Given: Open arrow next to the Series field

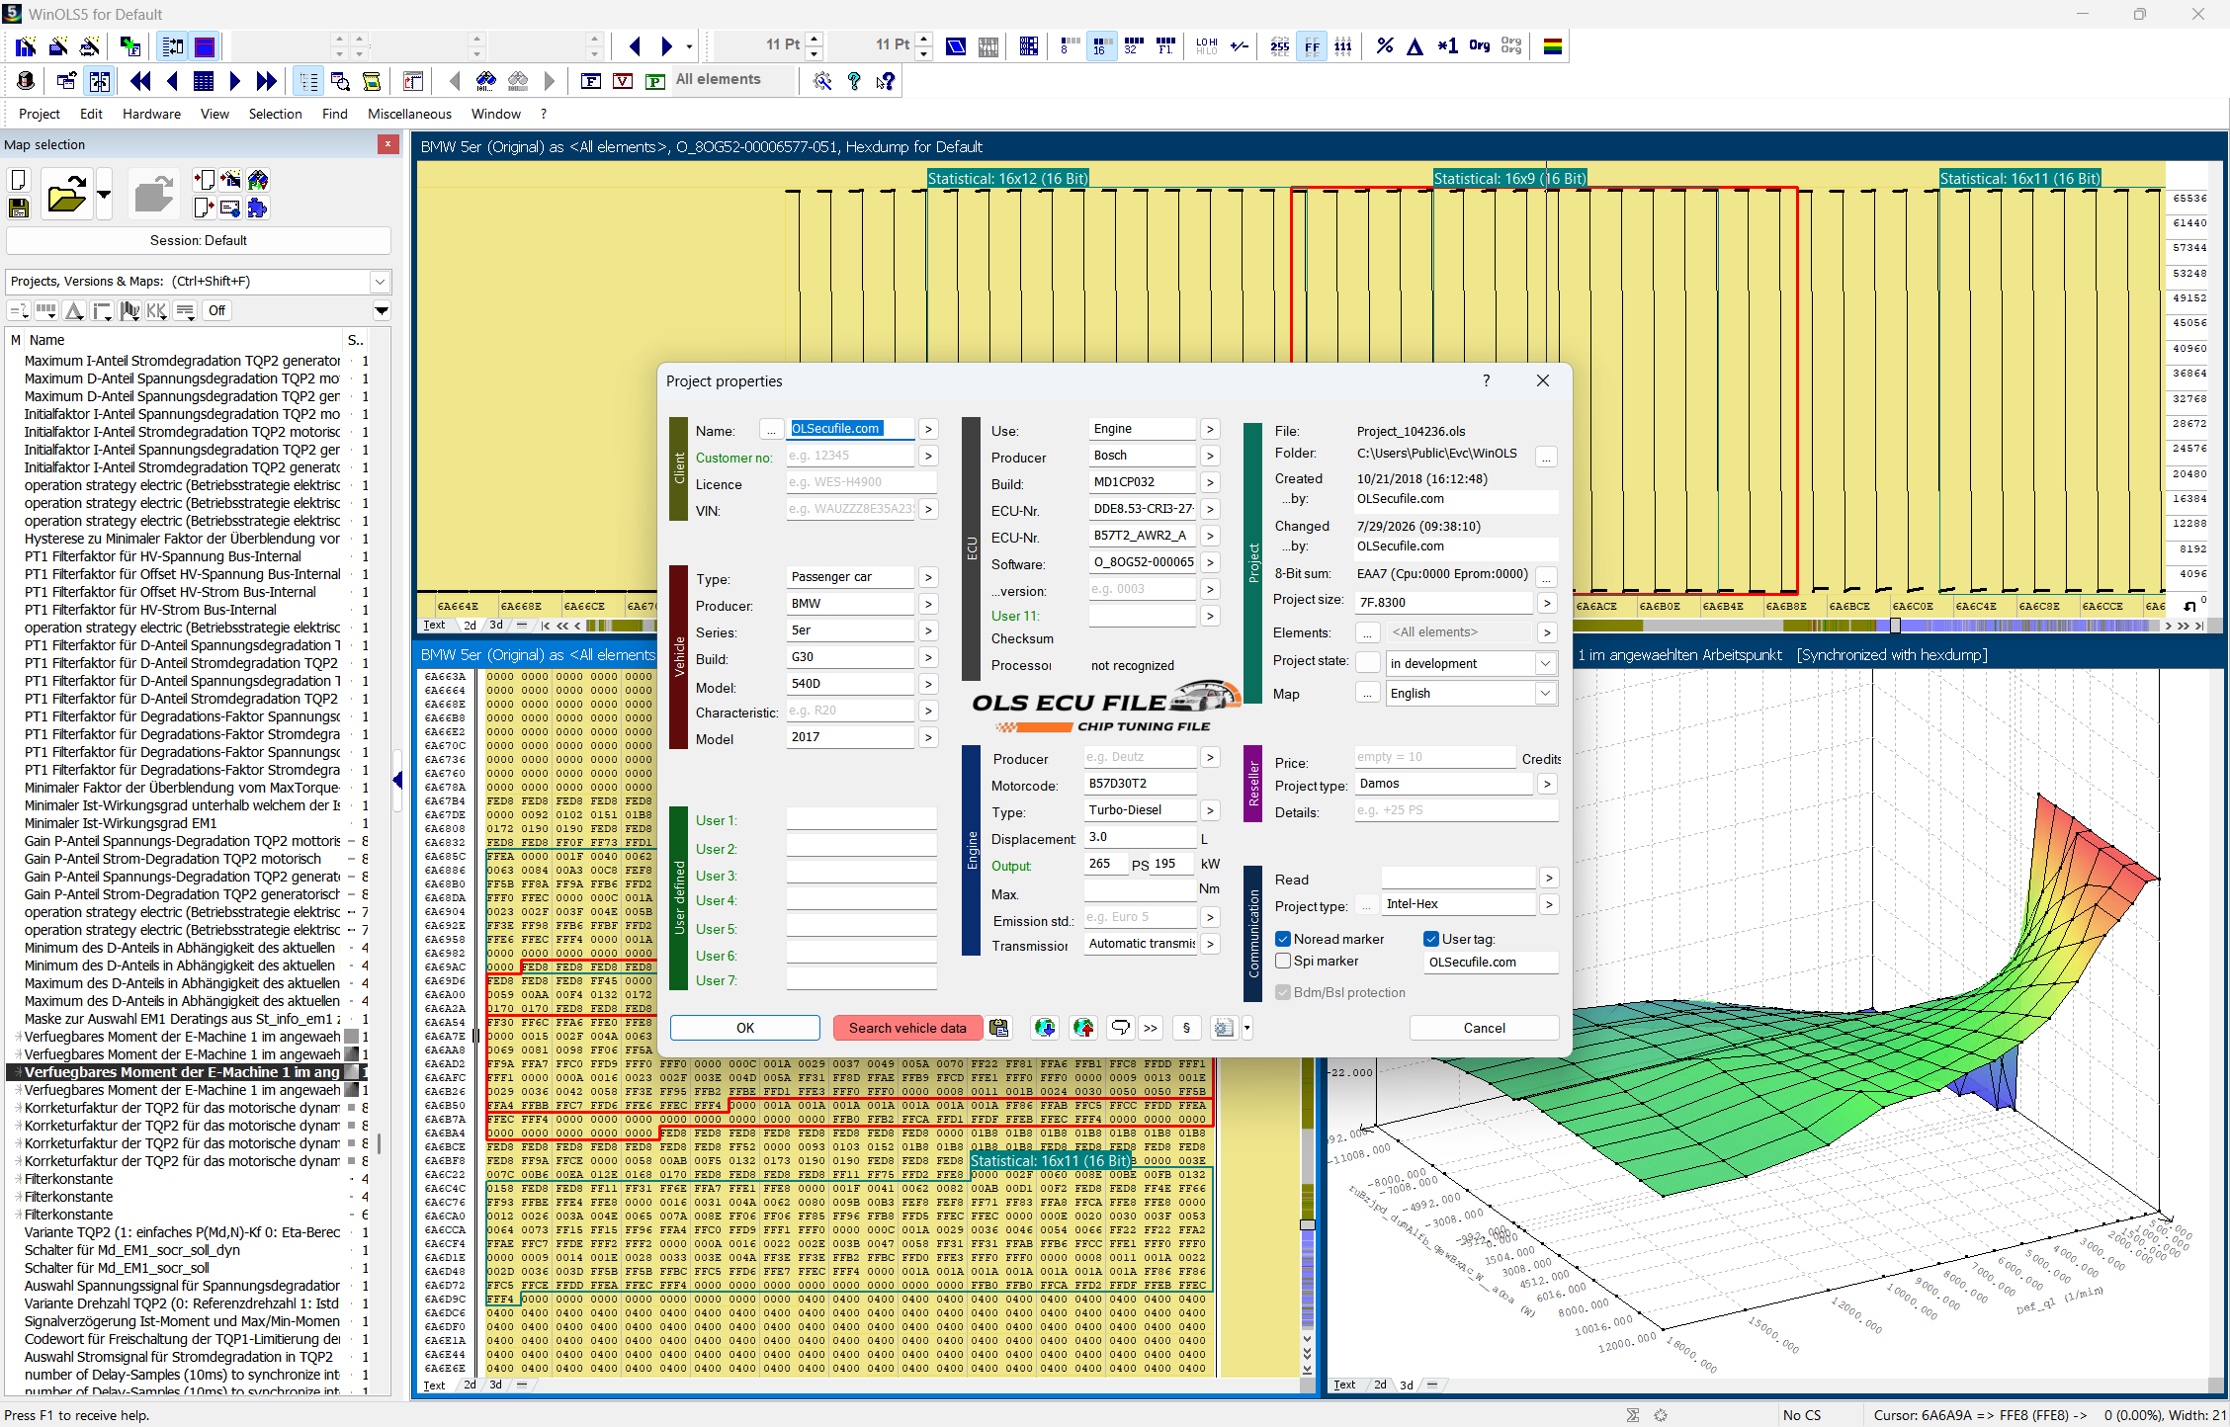Looking at the screenshot, I should [928, 630].
